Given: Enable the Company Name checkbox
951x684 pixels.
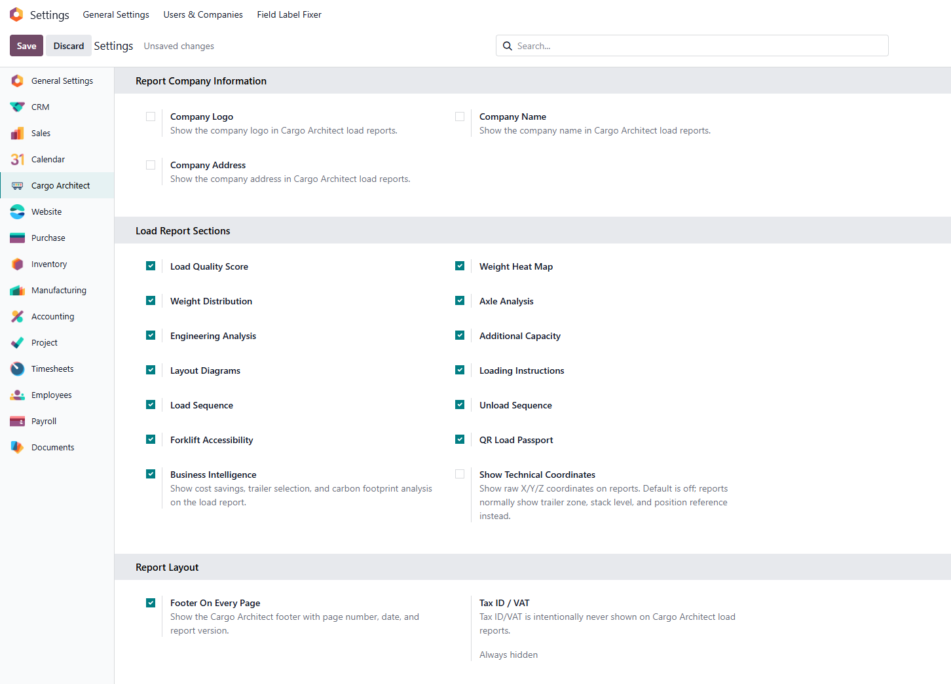Looking at the screenshot, I should [x=460, y=117].
